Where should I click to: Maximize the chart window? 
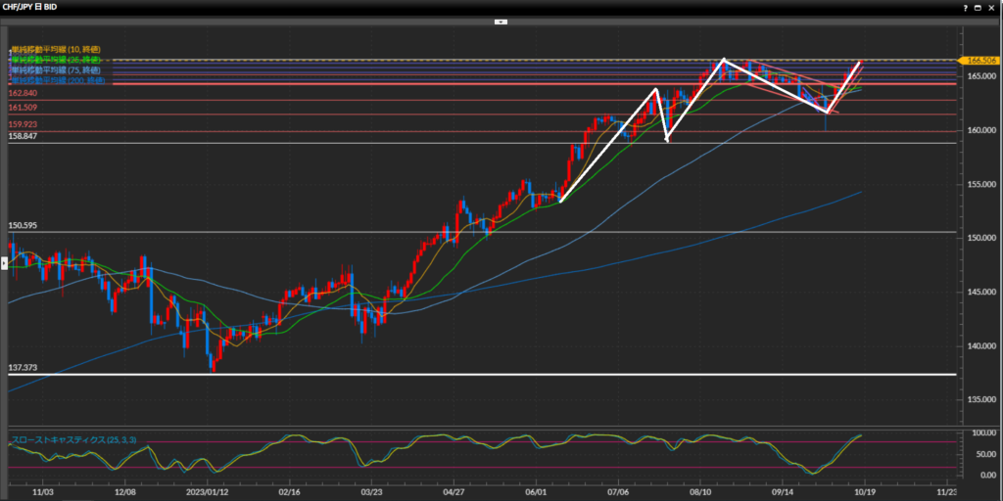[979, 7]
